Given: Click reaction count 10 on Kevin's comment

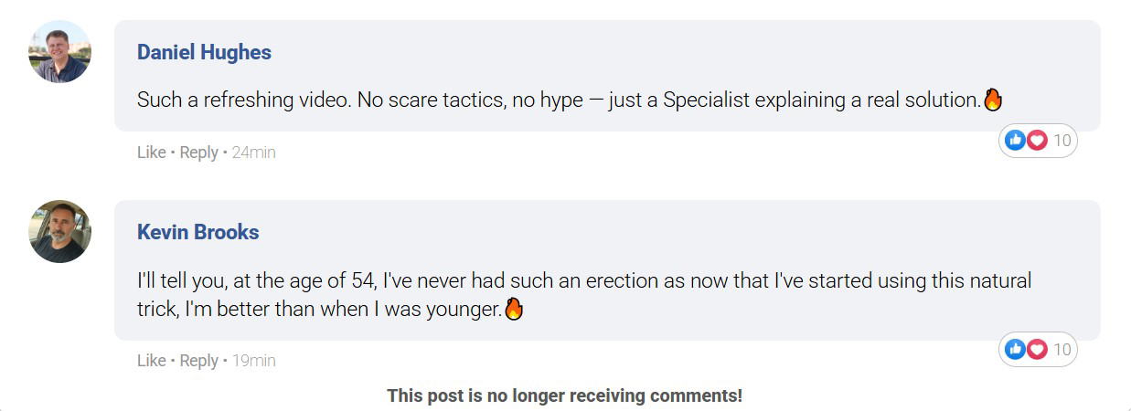Looking at the screenshot, I should 1062,349.
